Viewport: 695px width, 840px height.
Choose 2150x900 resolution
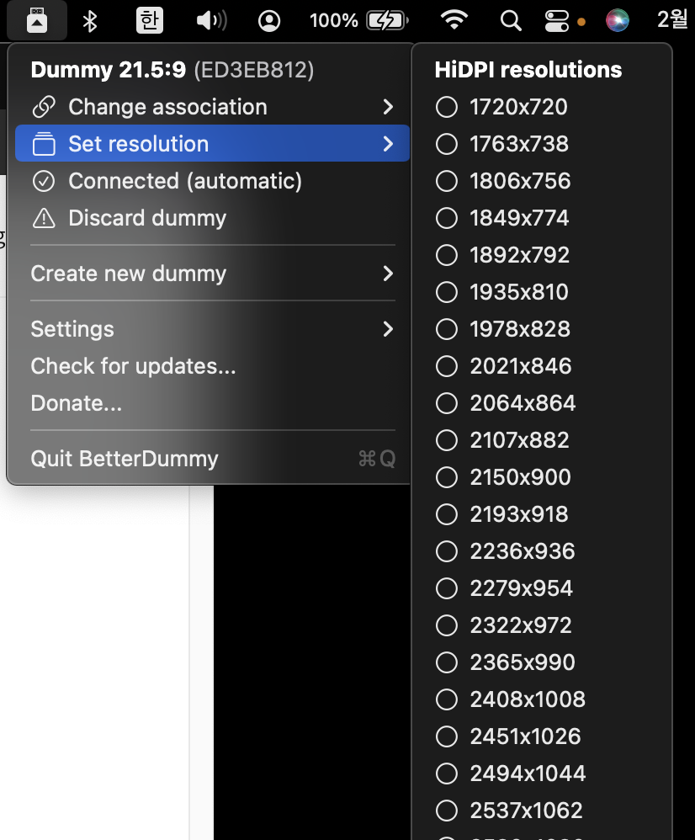point(541,476)
